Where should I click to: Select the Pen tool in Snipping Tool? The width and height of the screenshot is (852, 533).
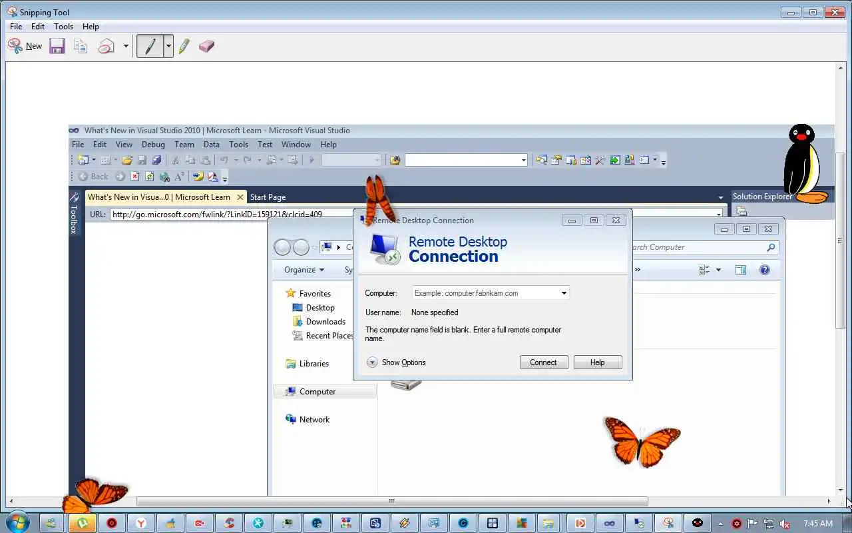pyautogui.click(x=150, y=46)
